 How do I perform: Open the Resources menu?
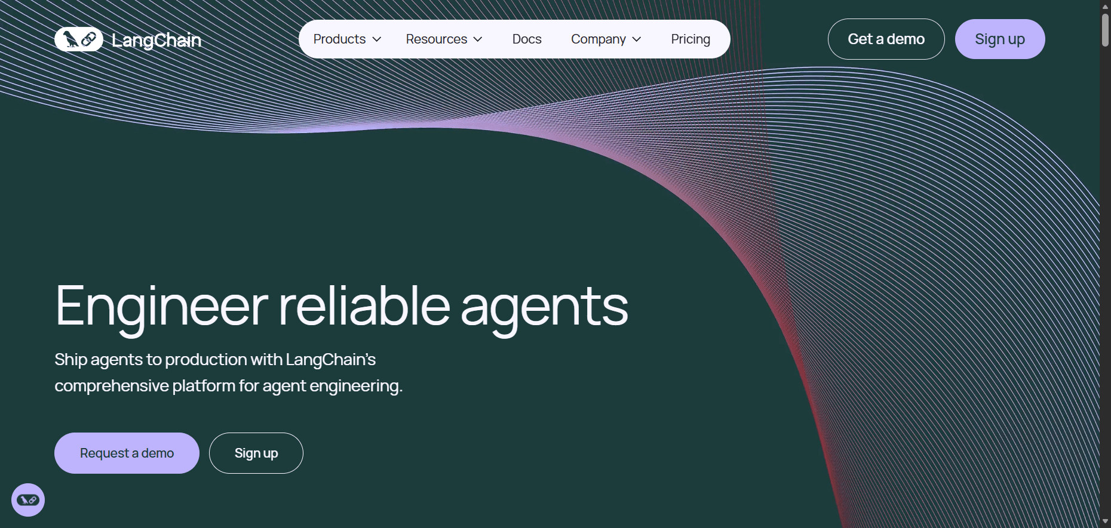(436, 39)
